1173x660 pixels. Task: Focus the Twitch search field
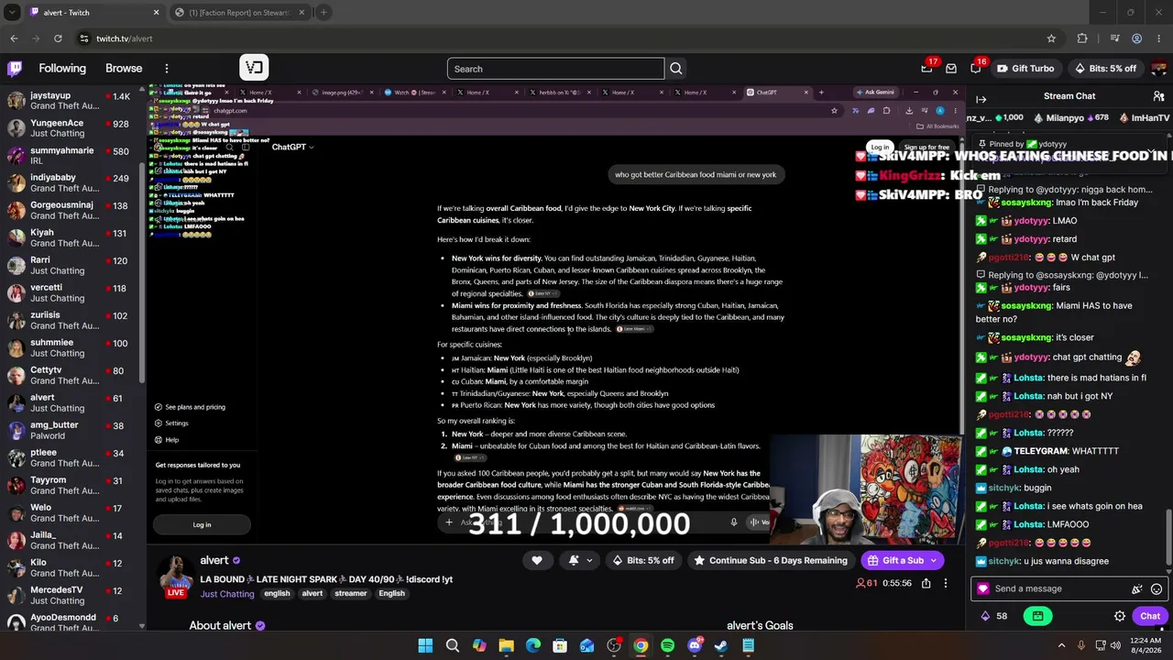point(555,69)
